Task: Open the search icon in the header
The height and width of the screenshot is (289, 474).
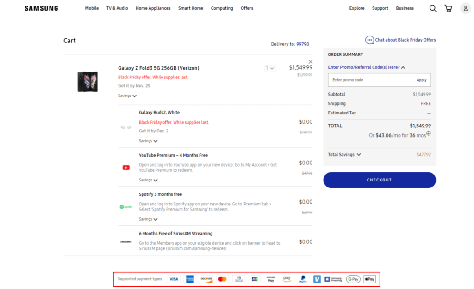Action: 433,8
